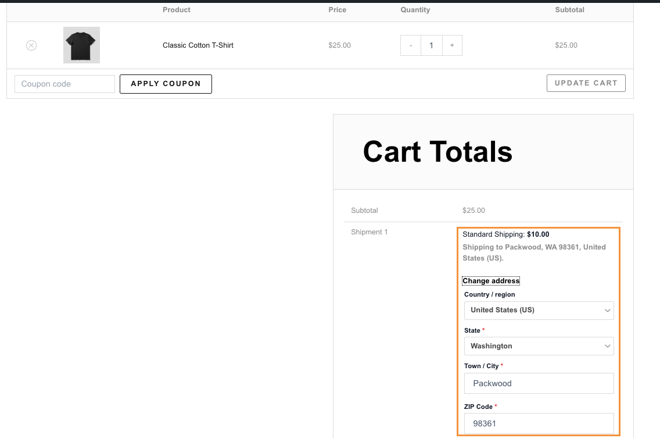Click the Cart Totals heading

[437, 152]
